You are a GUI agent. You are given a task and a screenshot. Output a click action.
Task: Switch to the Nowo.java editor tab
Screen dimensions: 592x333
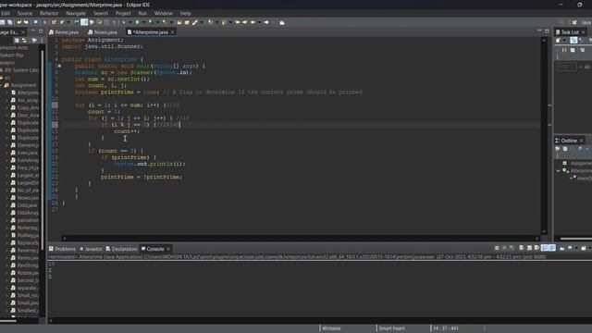(103, 32)
